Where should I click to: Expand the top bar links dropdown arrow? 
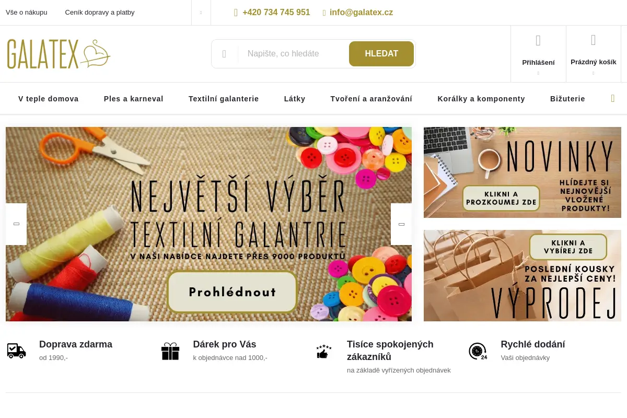tap(201, 13)
